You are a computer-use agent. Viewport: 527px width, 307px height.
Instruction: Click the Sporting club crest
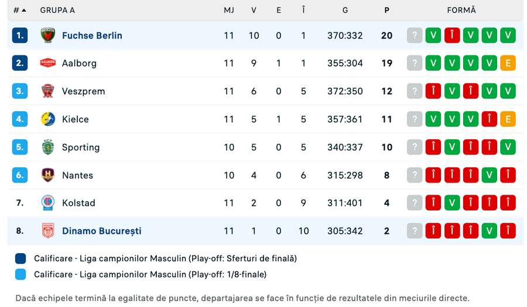point(47,147)
